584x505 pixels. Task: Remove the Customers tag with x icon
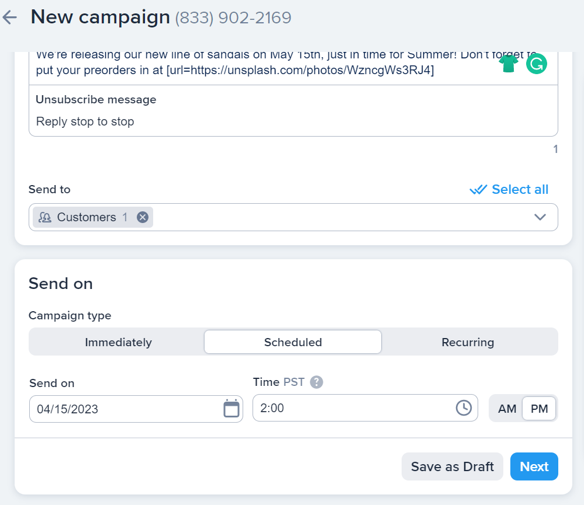pos(142,217)
